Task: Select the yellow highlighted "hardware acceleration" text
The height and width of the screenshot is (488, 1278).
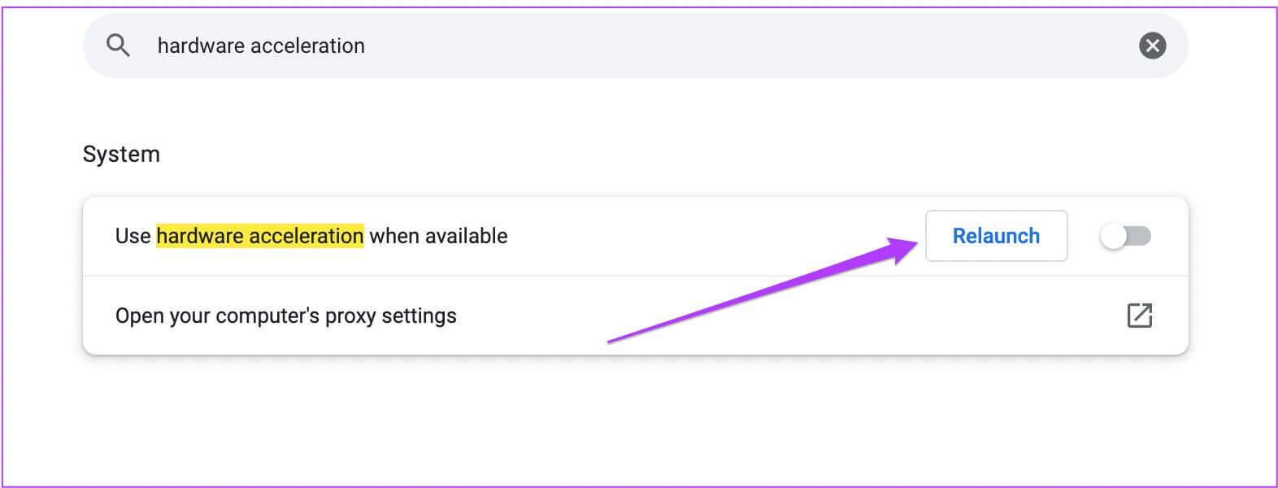Action: point(259,236)
